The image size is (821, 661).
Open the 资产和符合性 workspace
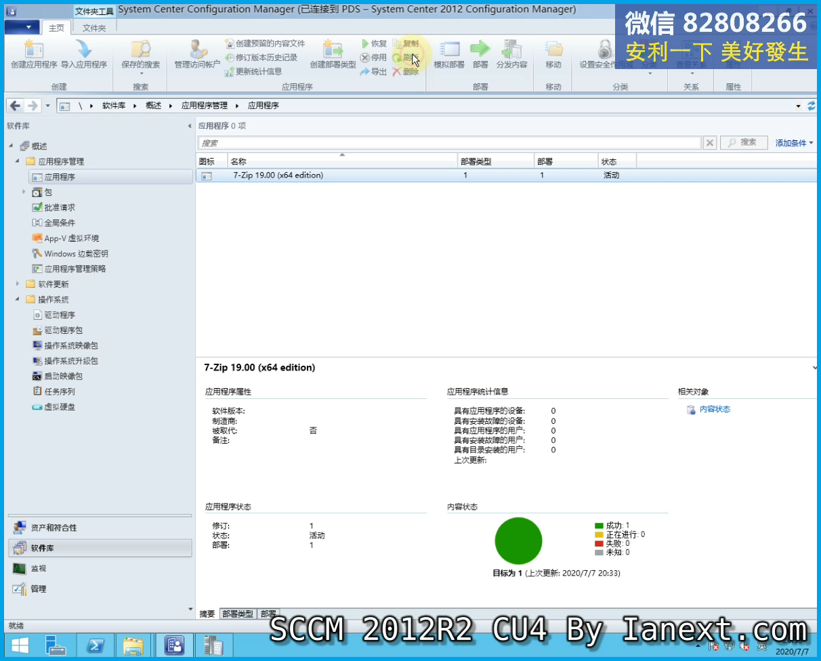[x=100, y=528]
